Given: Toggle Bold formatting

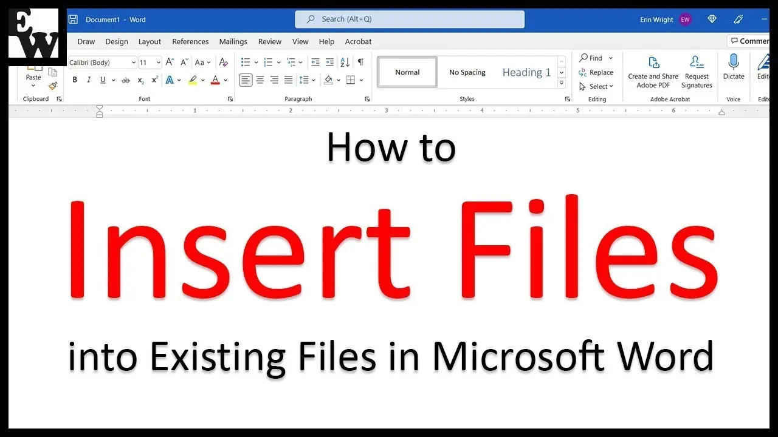Looking at the screenshot, I should [x=75, y=80].
